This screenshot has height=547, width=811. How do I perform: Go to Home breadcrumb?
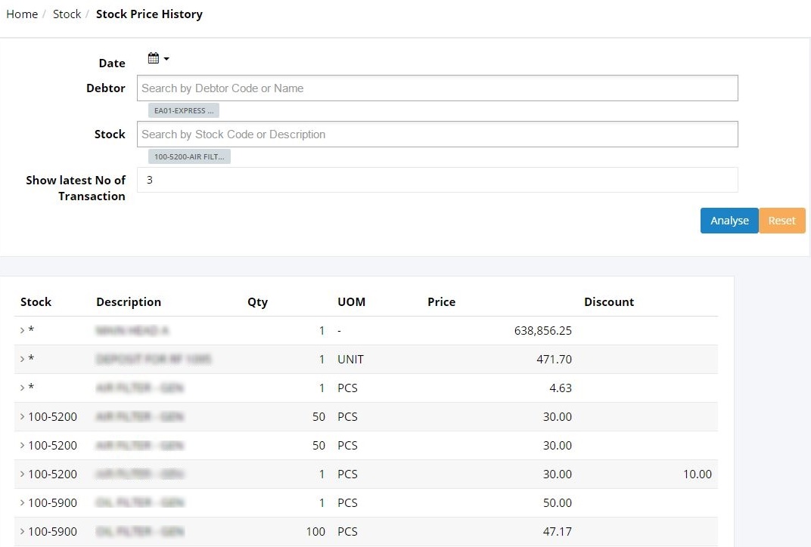click(x=22, y=14)
